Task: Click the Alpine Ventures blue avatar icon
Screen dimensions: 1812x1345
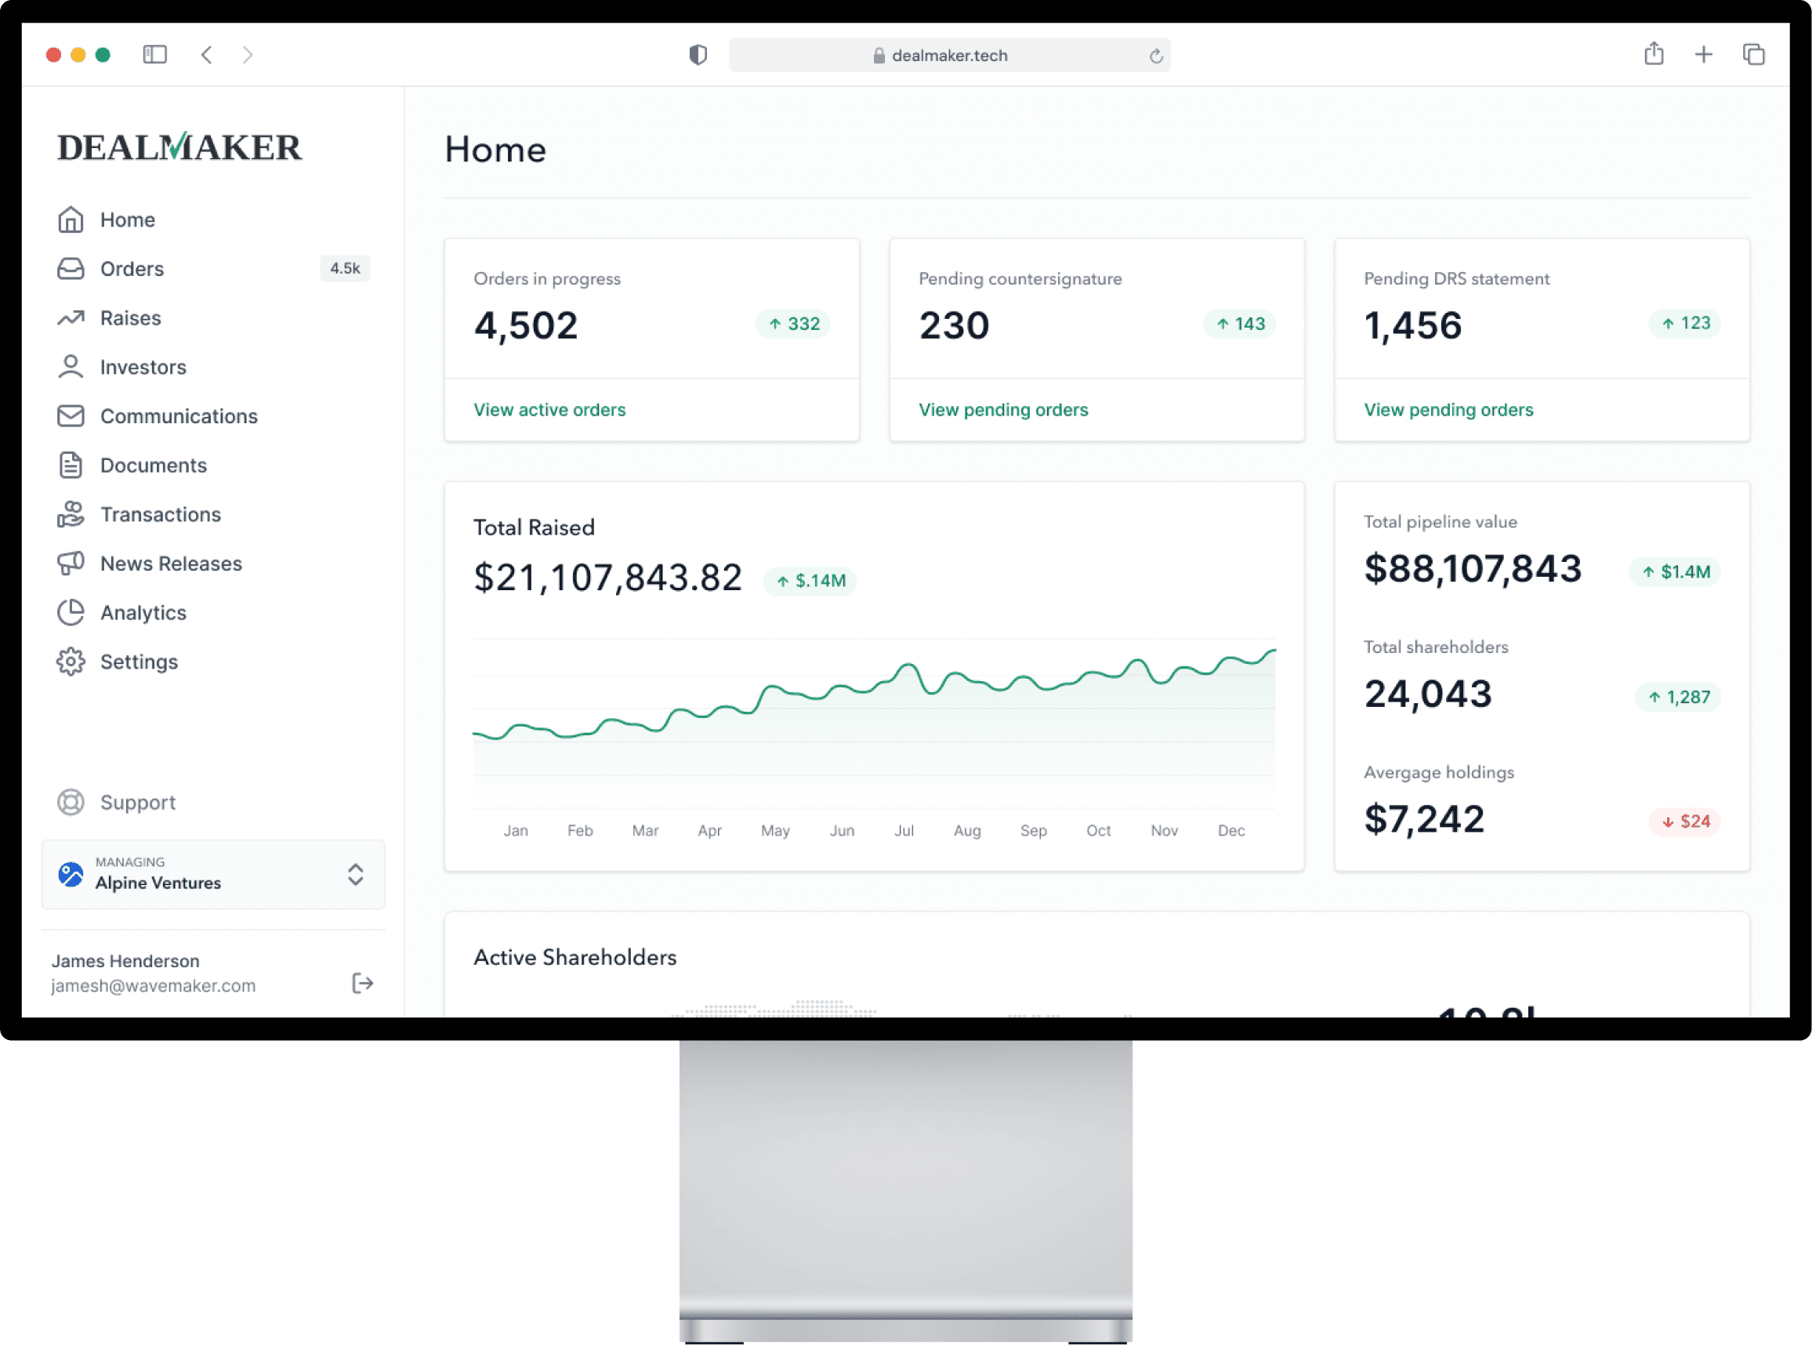Action: click(x=71, y=875)
